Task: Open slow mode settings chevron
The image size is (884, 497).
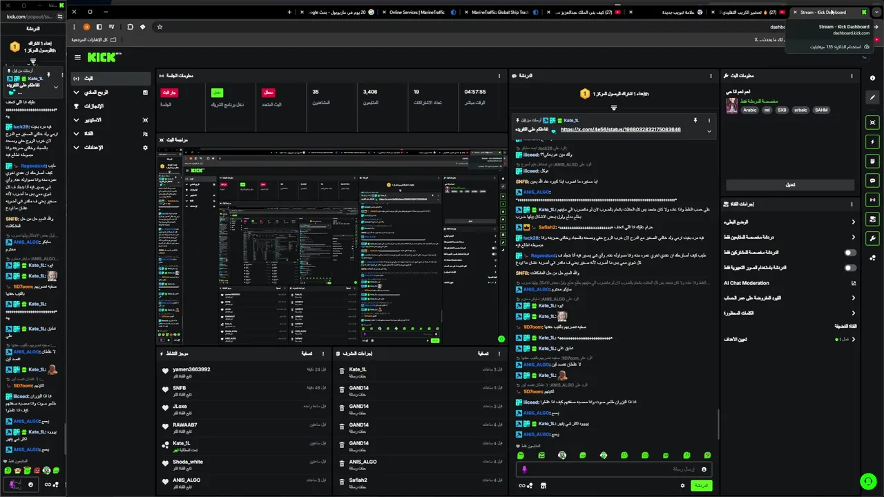Action: 854,222
